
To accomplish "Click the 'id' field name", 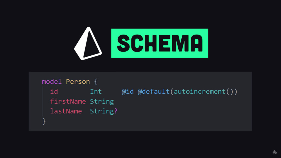I will point(54,92).
